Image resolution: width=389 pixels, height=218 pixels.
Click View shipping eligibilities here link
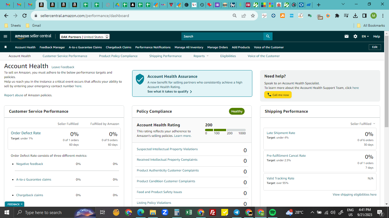coord(355,194)
